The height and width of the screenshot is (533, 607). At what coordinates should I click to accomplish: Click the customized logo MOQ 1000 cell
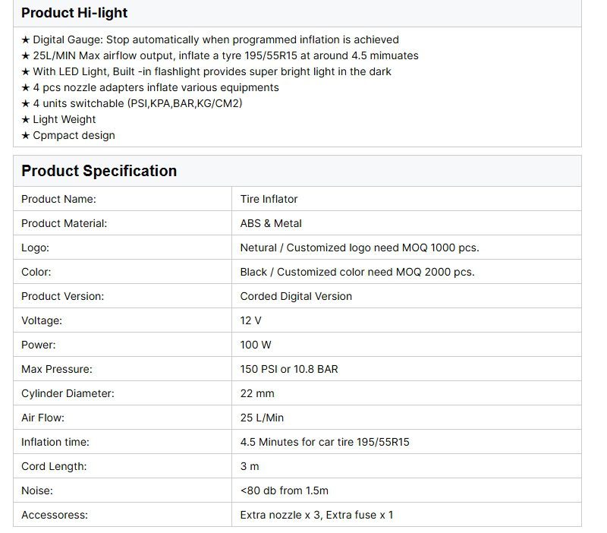coord(359,248)
